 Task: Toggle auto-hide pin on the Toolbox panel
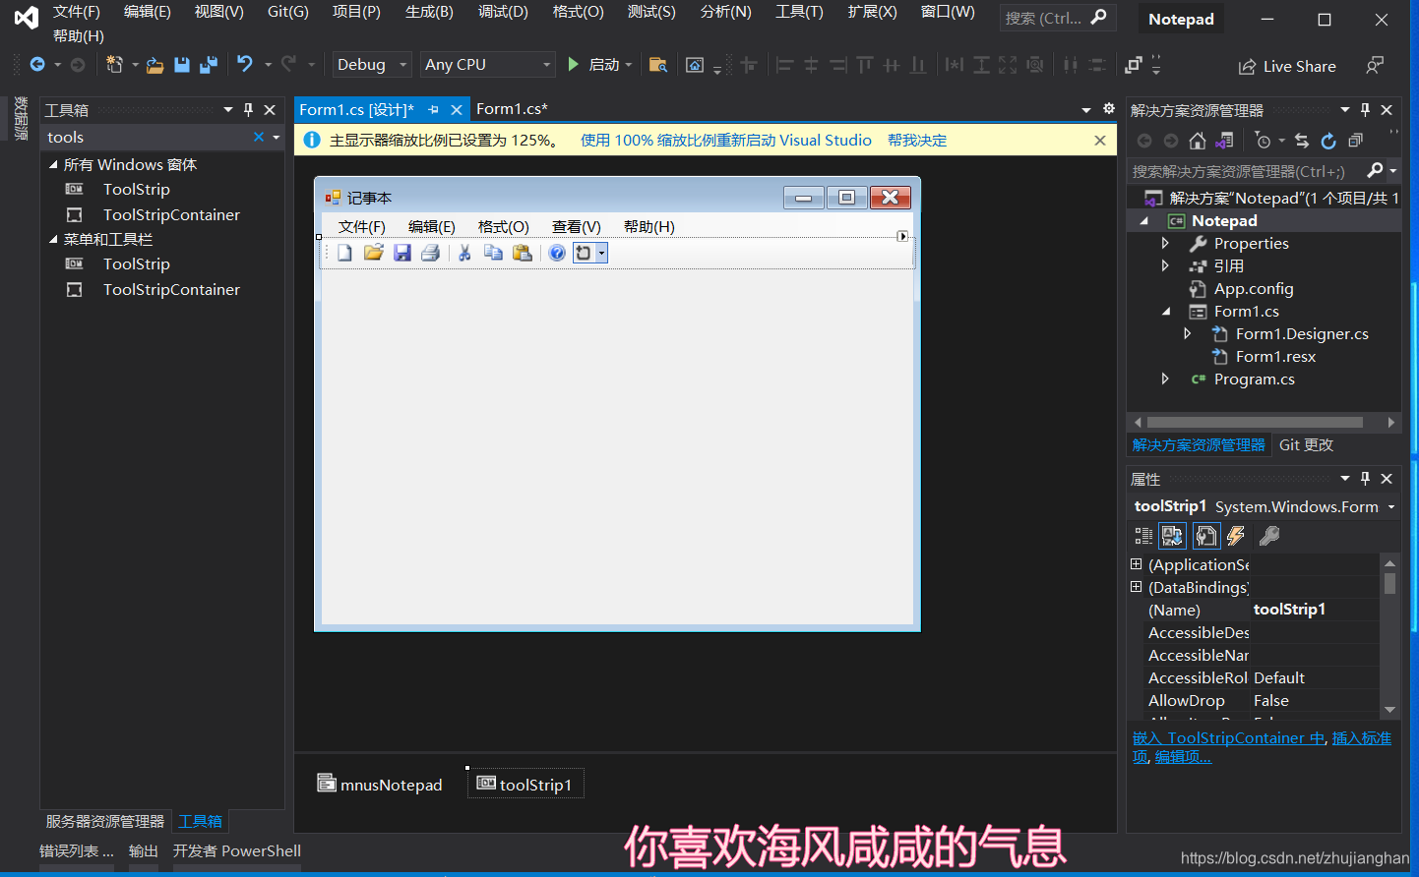point(249,109)
